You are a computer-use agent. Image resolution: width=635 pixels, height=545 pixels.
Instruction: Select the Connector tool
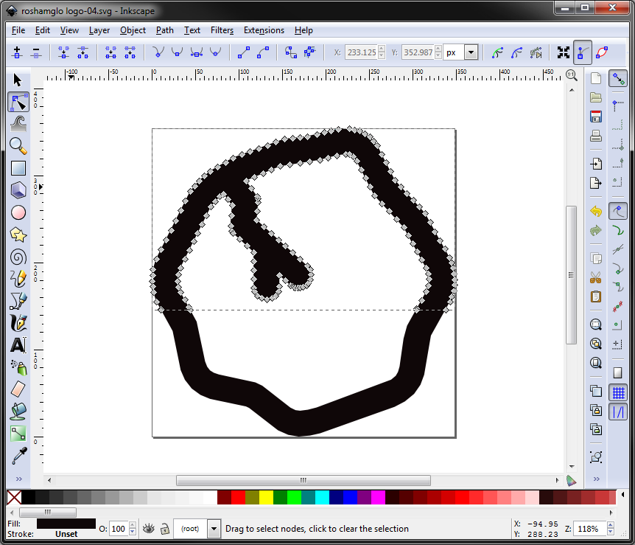[x=18, y=434]
